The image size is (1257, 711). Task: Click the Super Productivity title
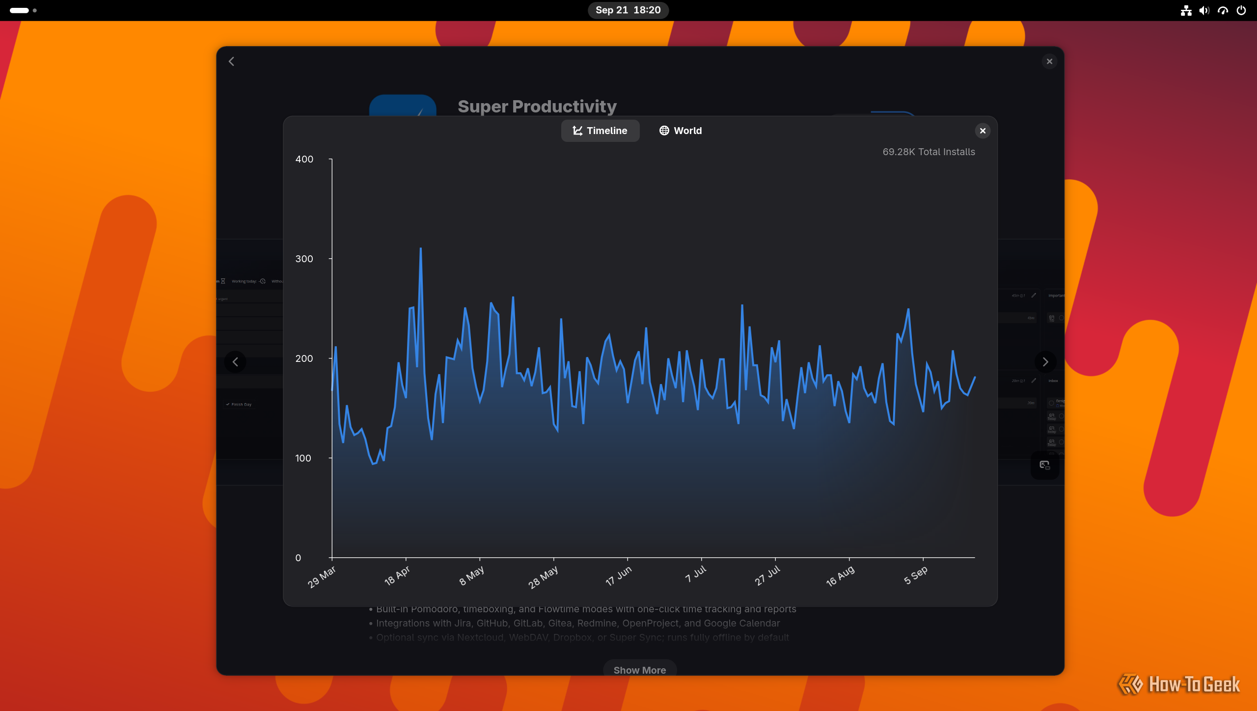pyautogui.click(x=537, y=107)
